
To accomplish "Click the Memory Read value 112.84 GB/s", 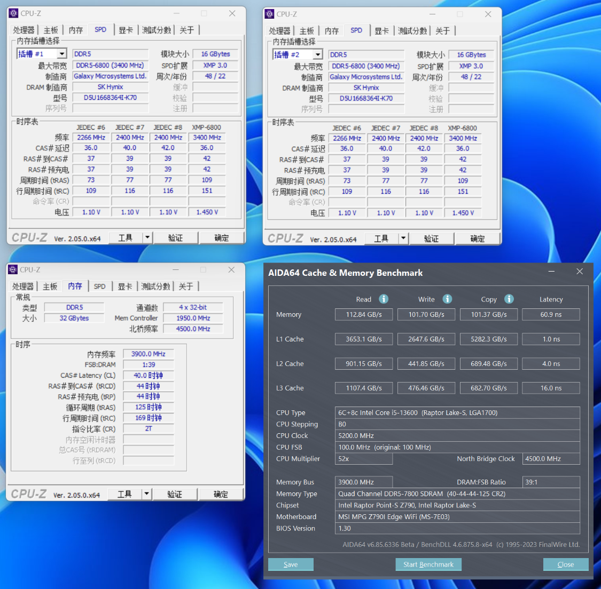I will (x=364, y=314).
